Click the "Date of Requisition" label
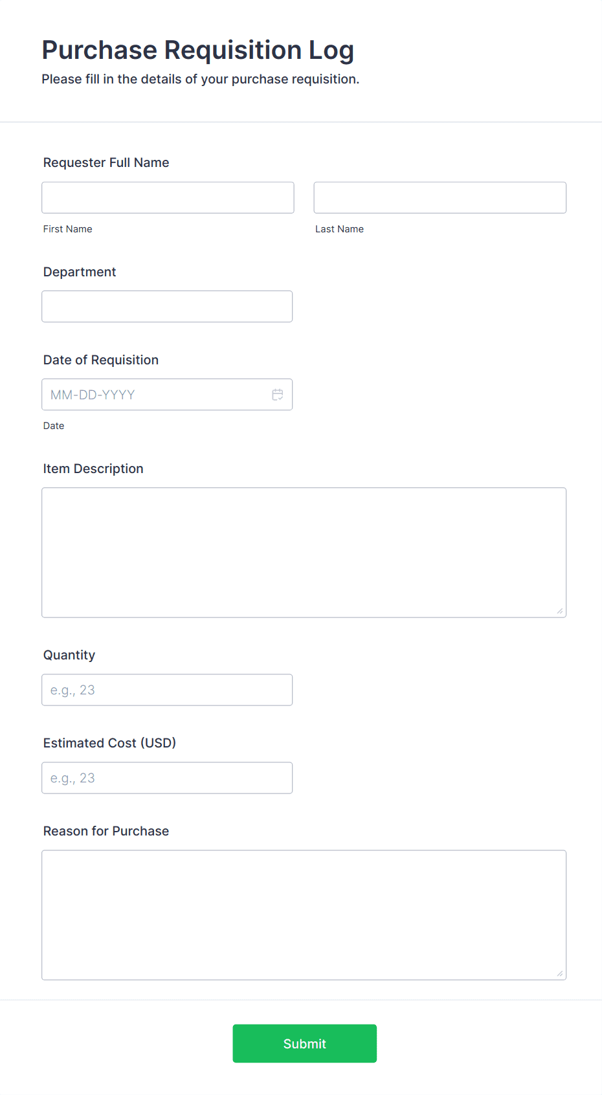Image resolution: width=602 pixels, height=1095 pixels. [101, 360]
